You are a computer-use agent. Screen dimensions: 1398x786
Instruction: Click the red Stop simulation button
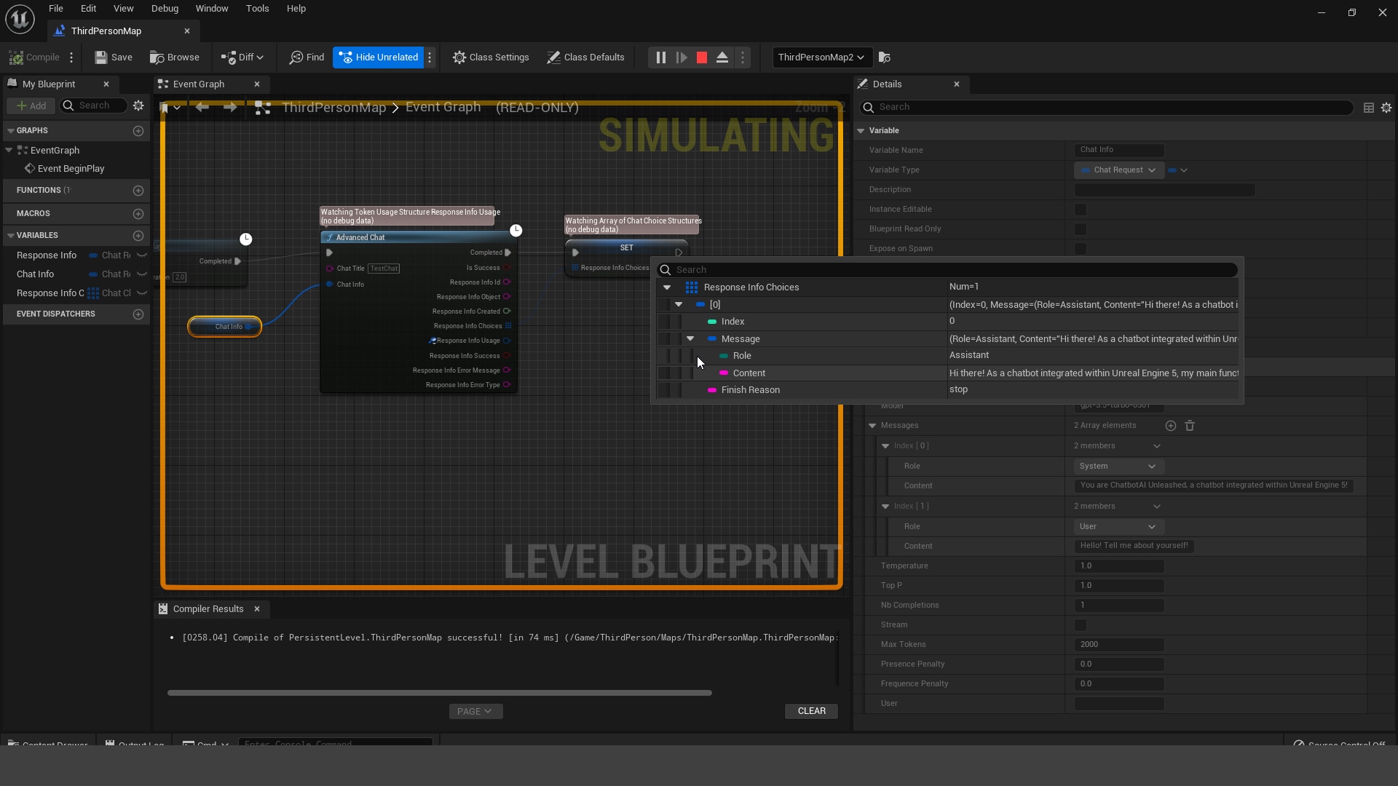tap(702, 57)
